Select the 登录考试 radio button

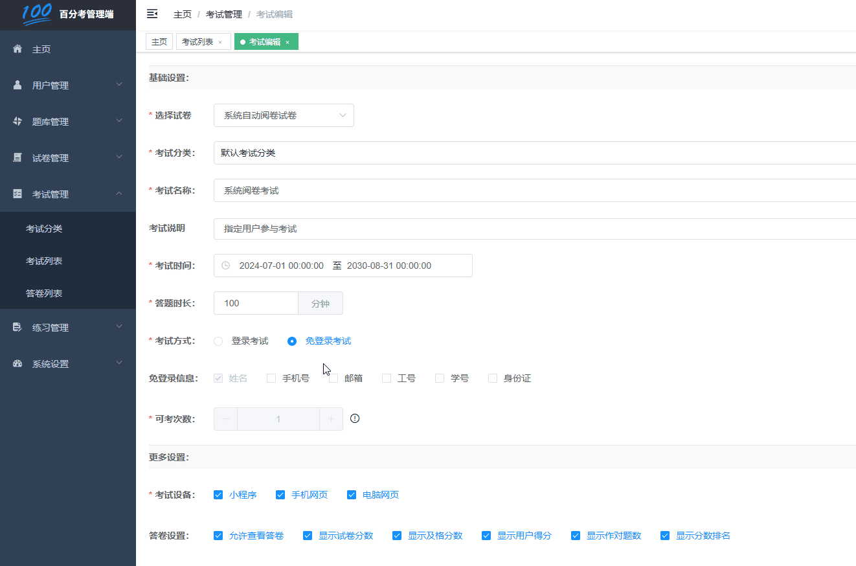click(218, 341)
